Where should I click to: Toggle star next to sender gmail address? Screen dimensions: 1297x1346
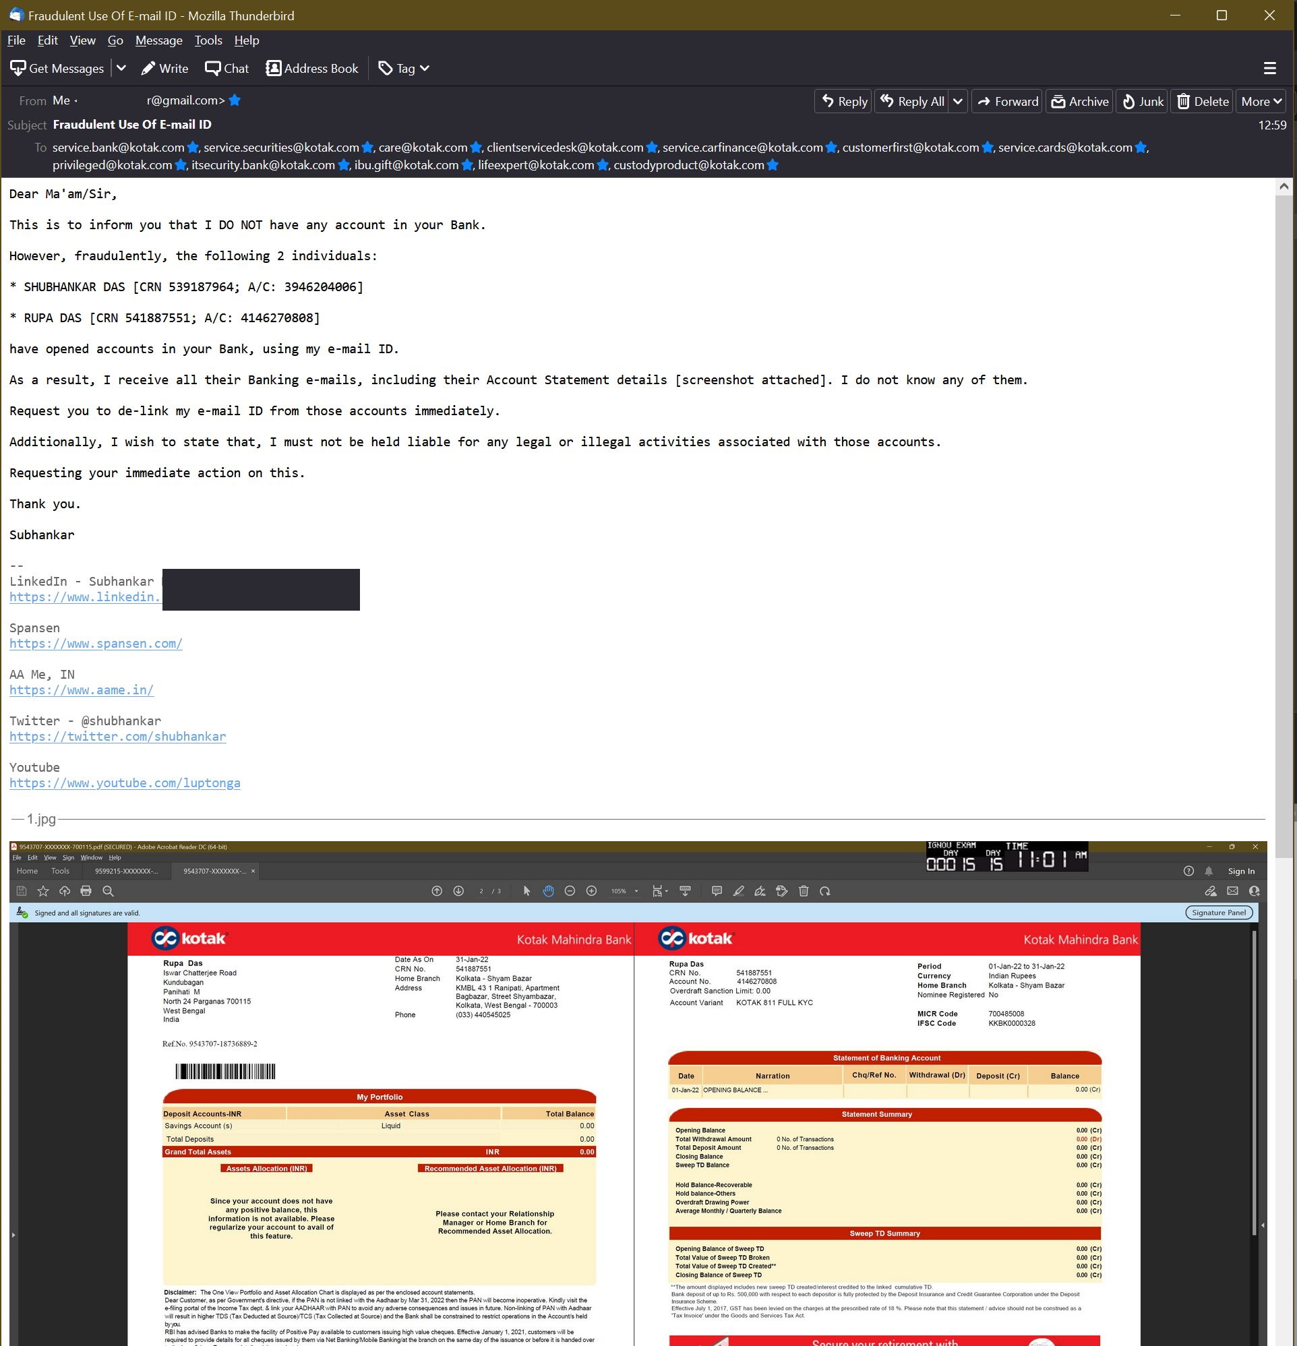point(235,101)
